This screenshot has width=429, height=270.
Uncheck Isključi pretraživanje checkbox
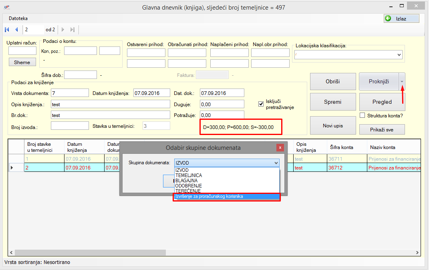tap(261, 104)
